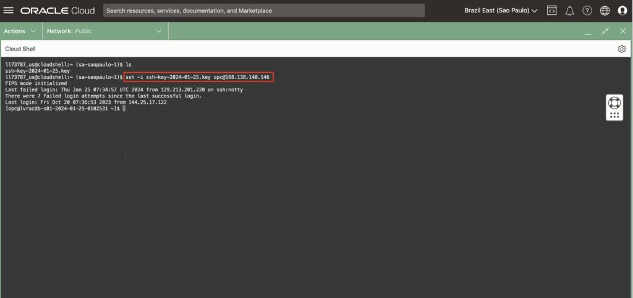Click the highlighted ssh command line
The height and width of the screenshot is (298, 633).
coord(198,77)
